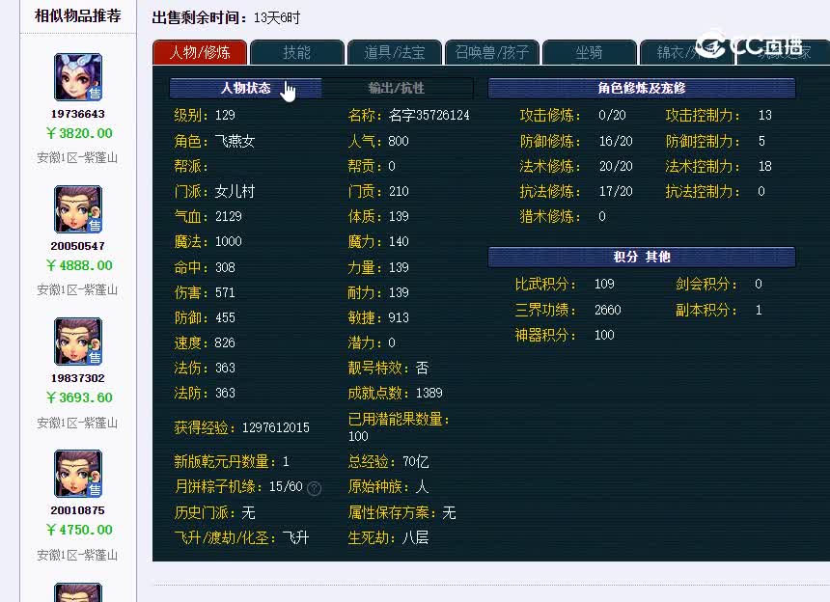
Task: Click price ￥4750.00
Action: click(79, 530)
